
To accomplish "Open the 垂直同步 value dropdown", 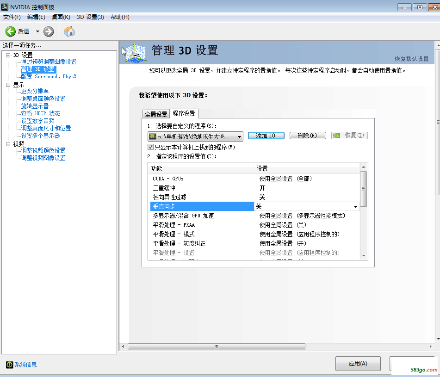I will coord(355,206).
